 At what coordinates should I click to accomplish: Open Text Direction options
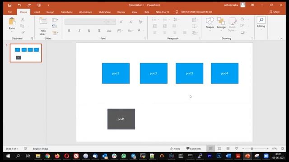pos(194,20)
